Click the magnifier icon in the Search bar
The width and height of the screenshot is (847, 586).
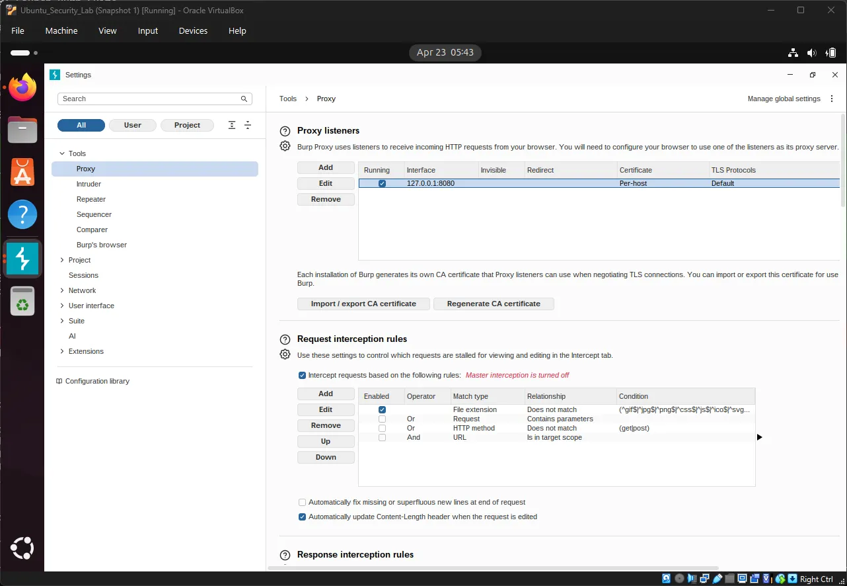[x=244, y=99]
